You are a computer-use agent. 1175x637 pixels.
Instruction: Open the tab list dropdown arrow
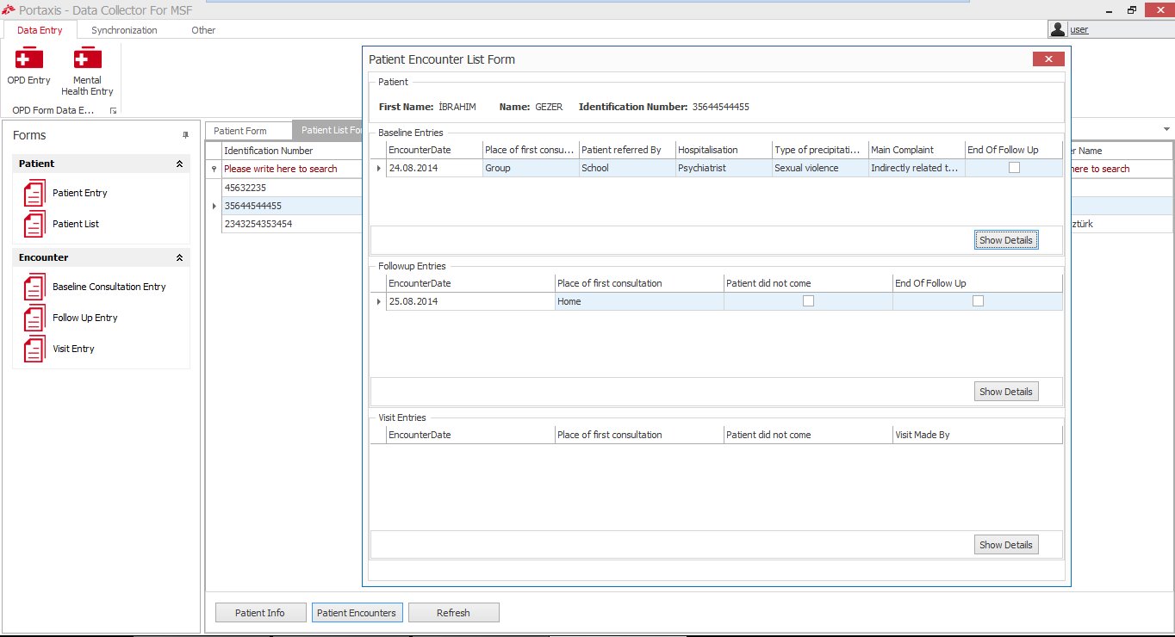1166,129
